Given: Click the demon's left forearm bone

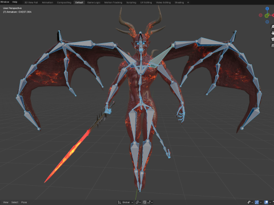Looking at the screenshot, I should [x=176, y=92].
